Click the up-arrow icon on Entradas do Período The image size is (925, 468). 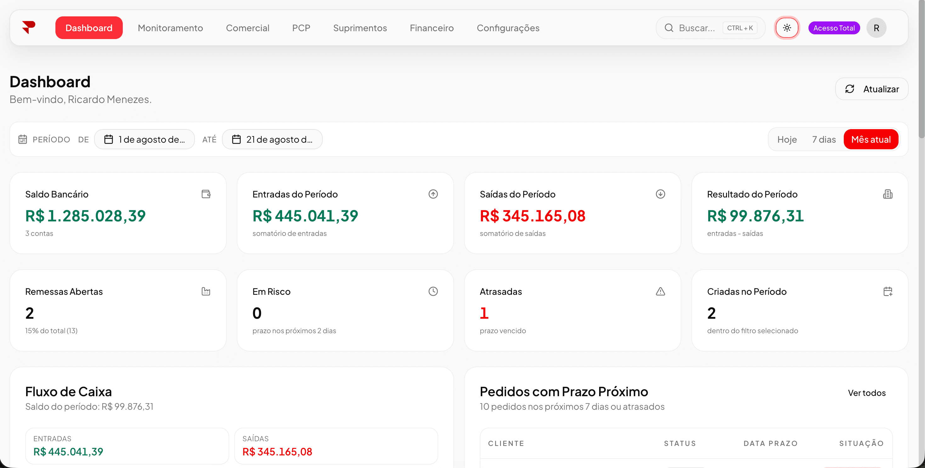click(433, 194)
